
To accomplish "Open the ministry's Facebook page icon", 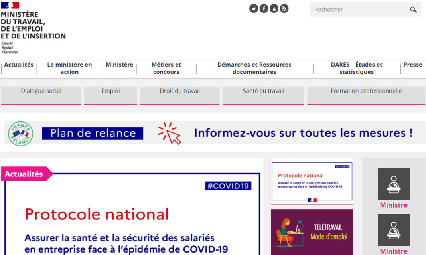I will click(264, 9).
